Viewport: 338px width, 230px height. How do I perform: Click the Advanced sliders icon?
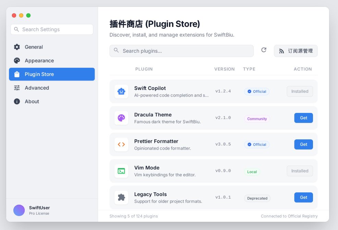point(17,88)
